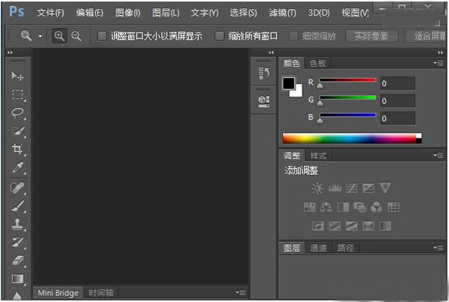Switch to the 样式 tab

click(319, 156)
